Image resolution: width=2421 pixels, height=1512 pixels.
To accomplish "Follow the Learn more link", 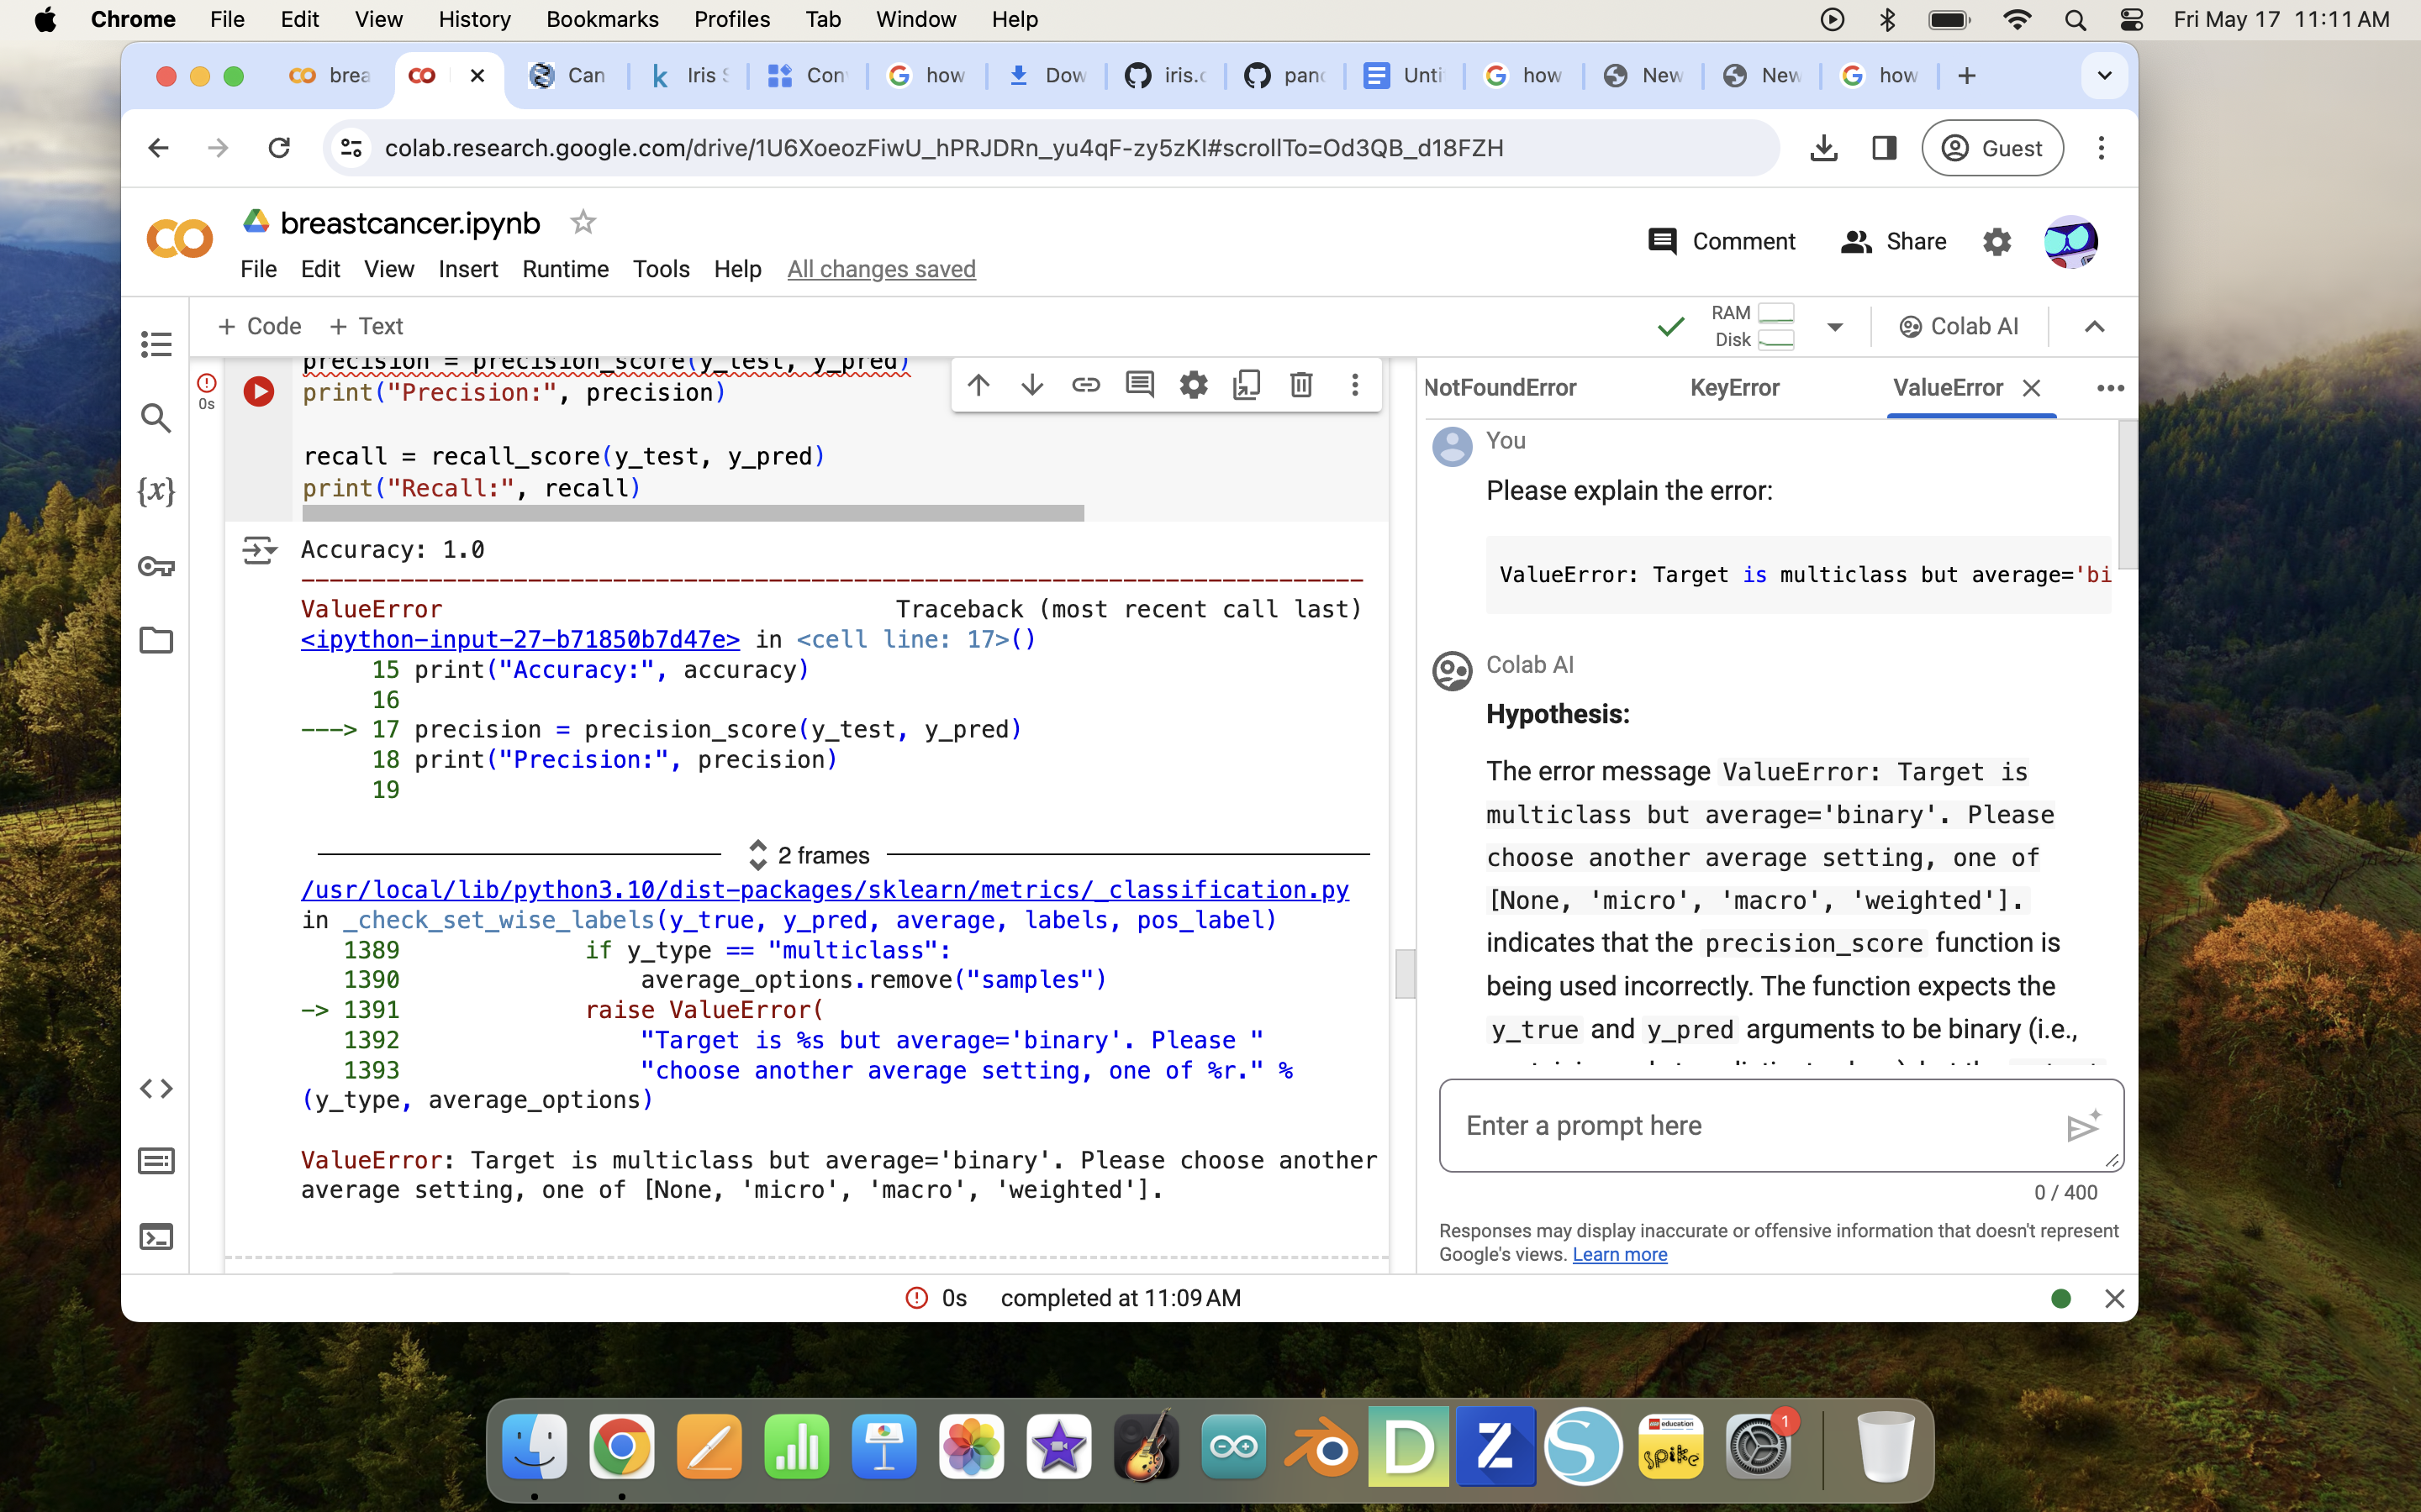I will pyautogui.click(x=1620, y=1255).
